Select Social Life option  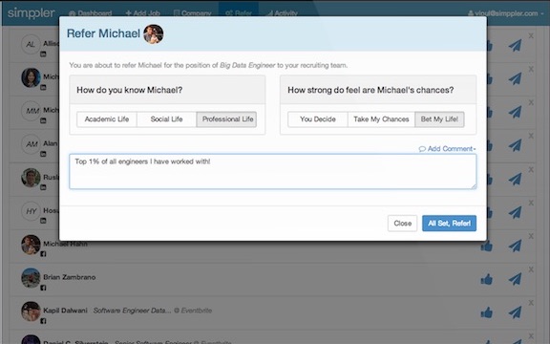coord(166,119)
